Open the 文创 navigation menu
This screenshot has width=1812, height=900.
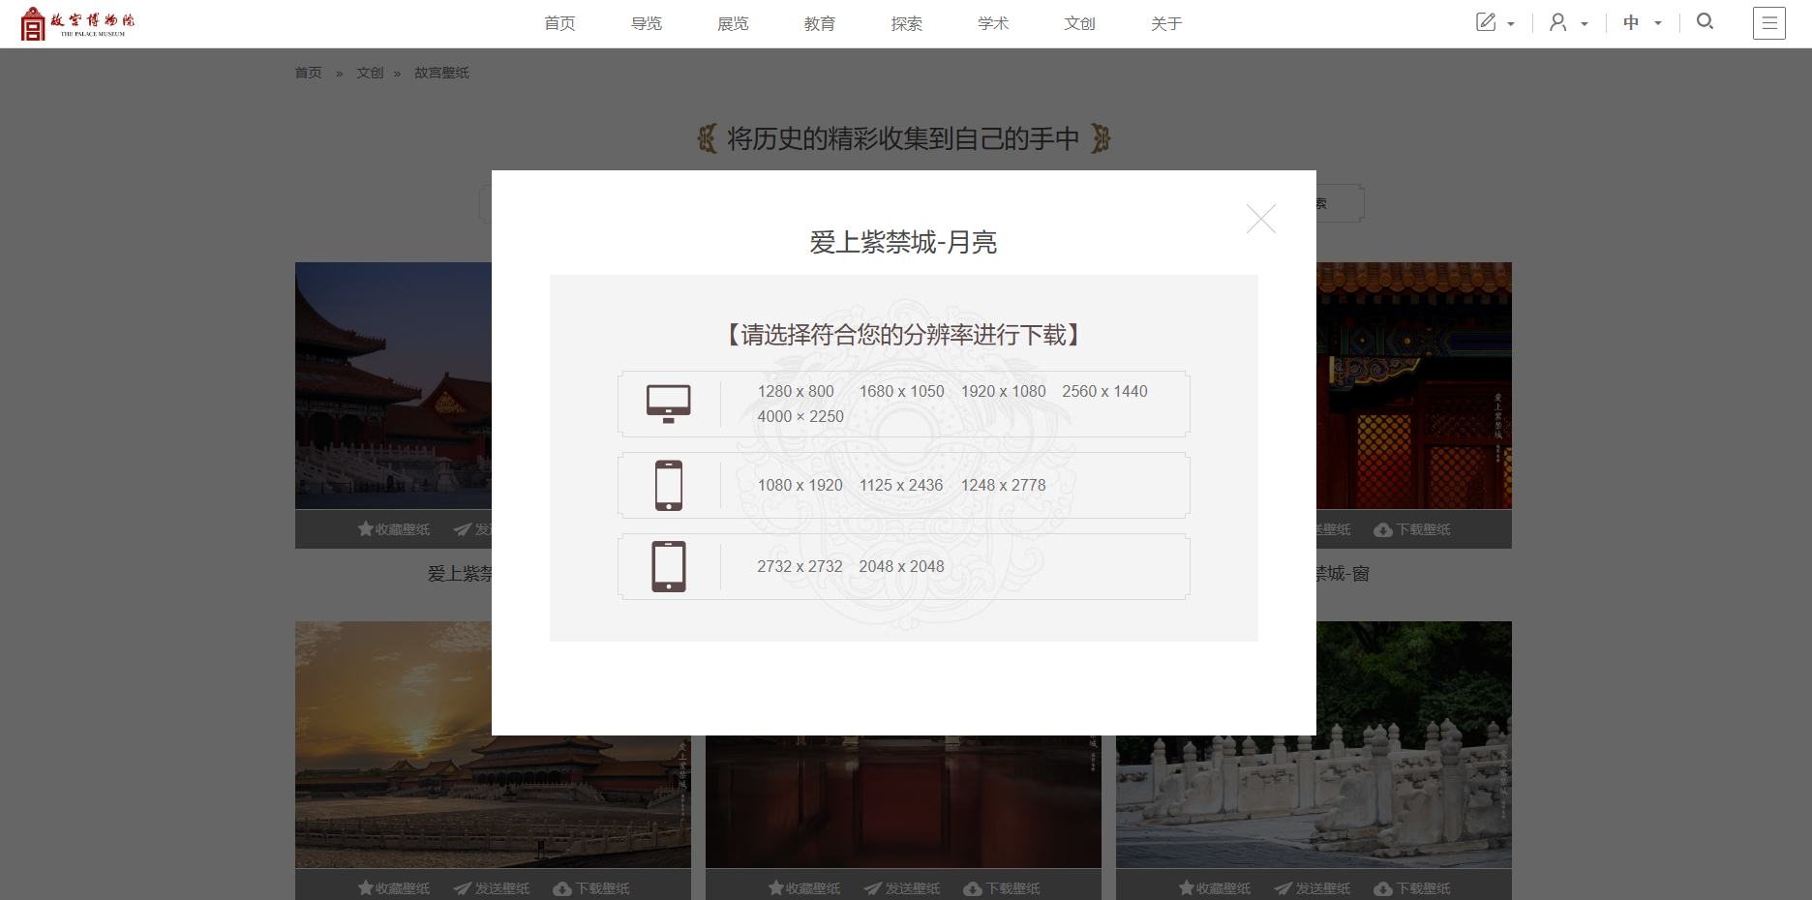point(1079,22)
